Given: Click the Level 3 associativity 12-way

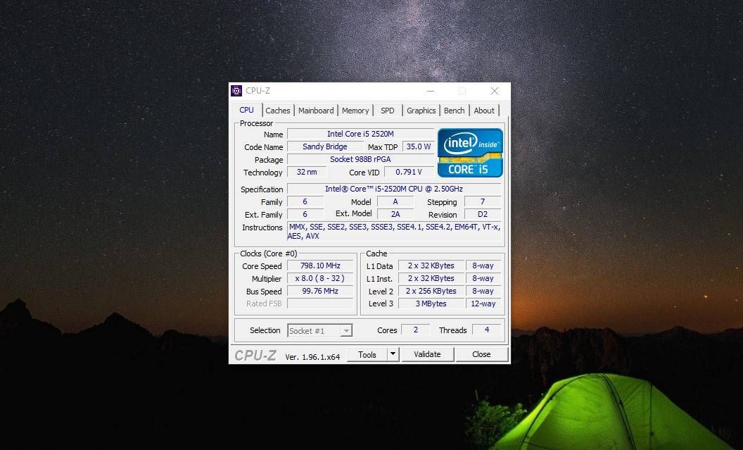Looking at the screenshot, I should coord(483,304).
